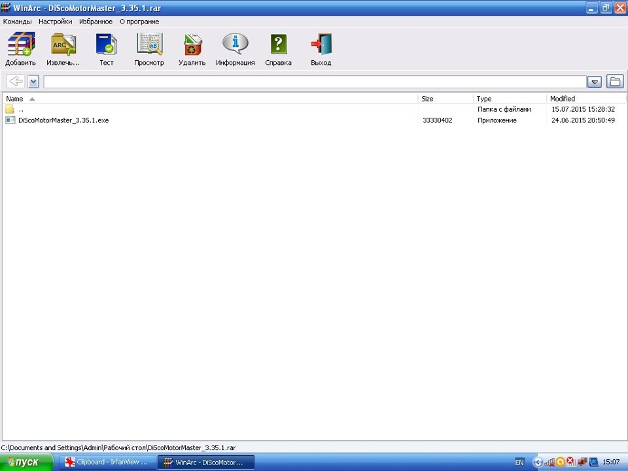Sort by the Name column header
The image size is (628, 471).
pyautogui.click(x=210, y=99)
